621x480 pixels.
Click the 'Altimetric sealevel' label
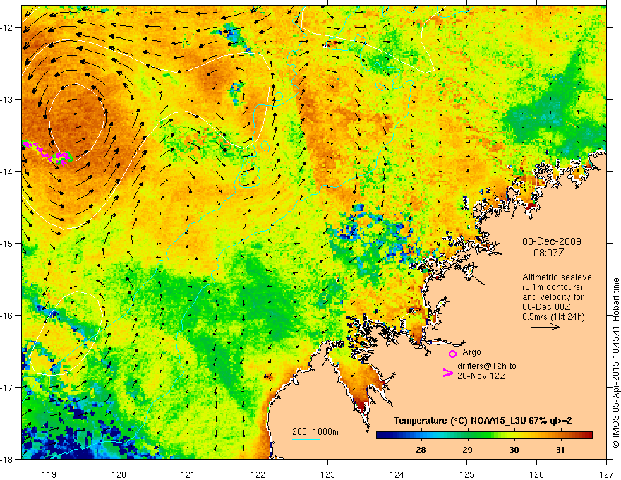point(558,277)
